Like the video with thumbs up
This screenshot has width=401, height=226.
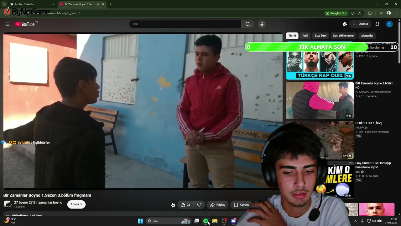[x=185, y=205]
